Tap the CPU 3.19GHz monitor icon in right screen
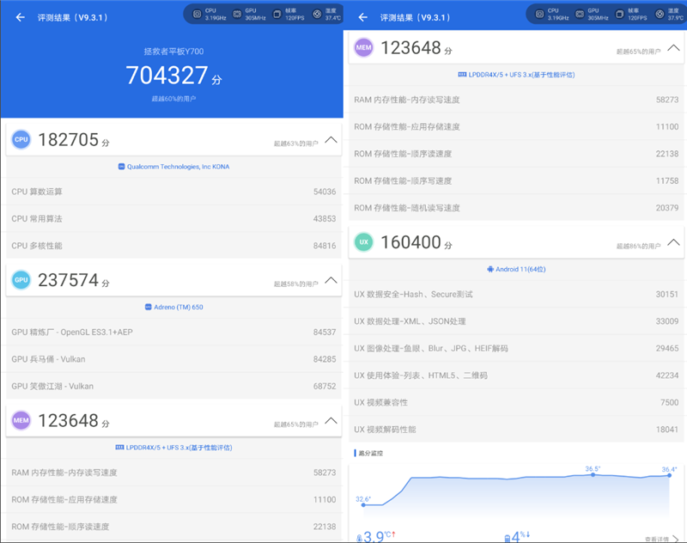 click(540, 14)
